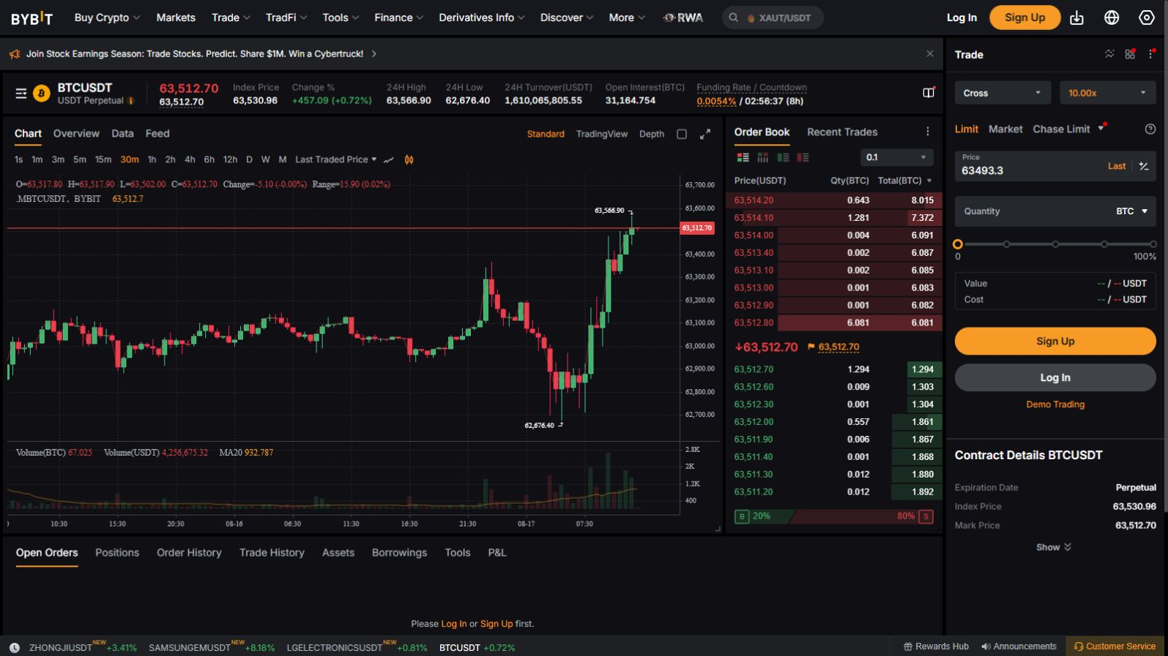Open the order book 0.1 grouping dropdown
Image resolution: width=1168 pixels, height=656 pixels.
click(x=897, y=157)
